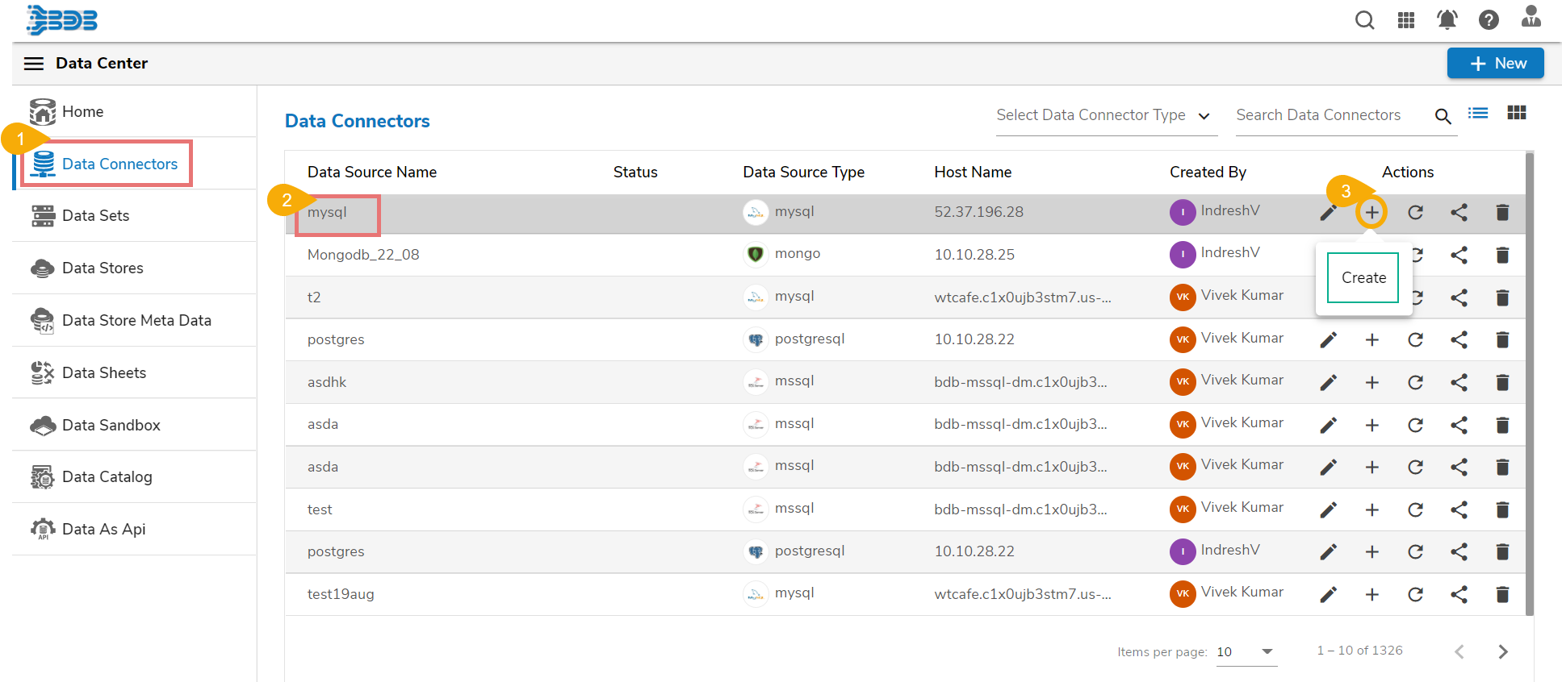Select Data Sandbox from sidebar
1562x682 pixels.
pos(111,426)
